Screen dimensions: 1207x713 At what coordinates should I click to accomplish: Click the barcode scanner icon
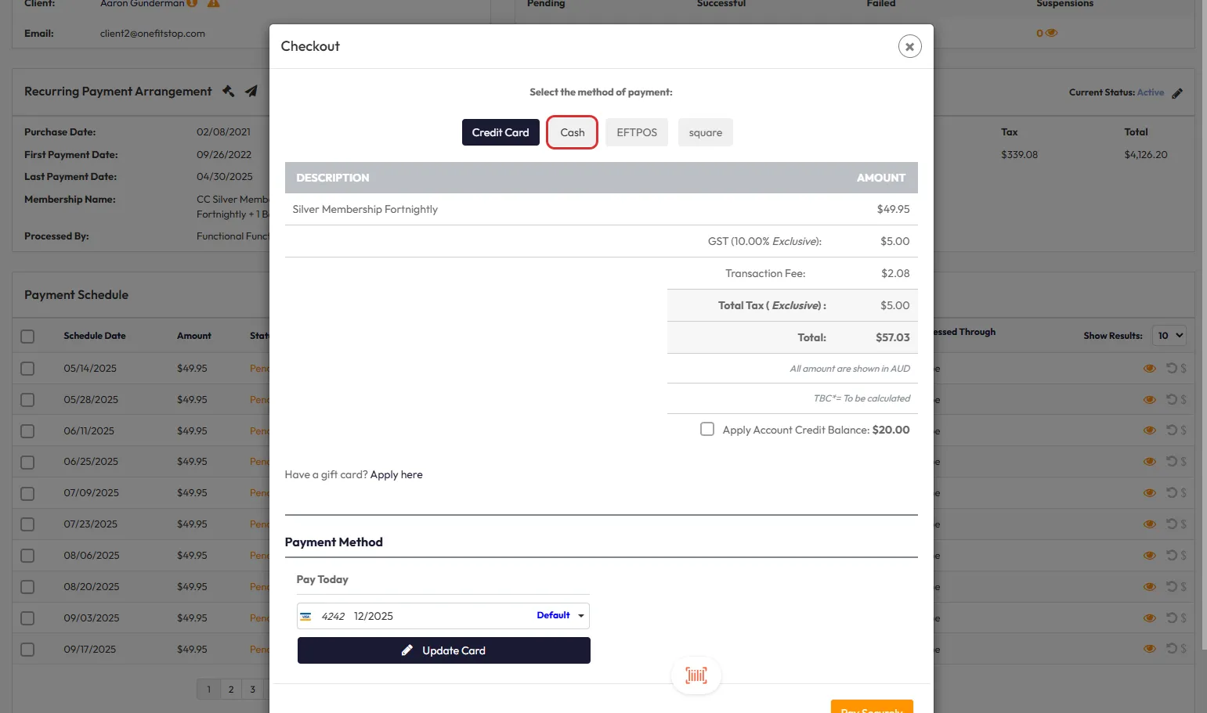tap(696, 675)
